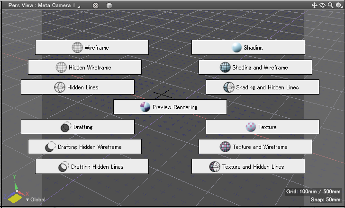Click the sphere icon at top-right corner
The width and height of the screenshot is (345, 208).
(x=339, y=5)
